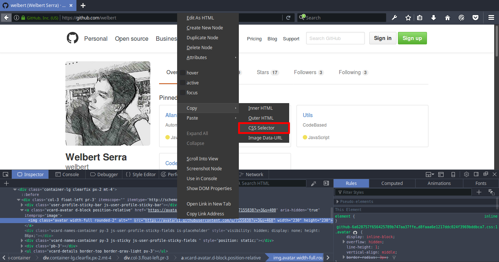Screen dimensions: 499x262
Task: Click the Search GitHub field
Action: pyautogui.click(x=335, y=38)
